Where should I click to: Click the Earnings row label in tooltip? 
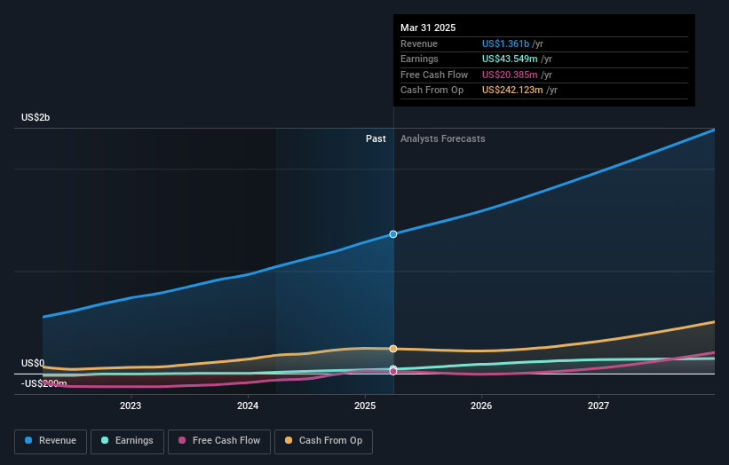[x=419, y=59]
